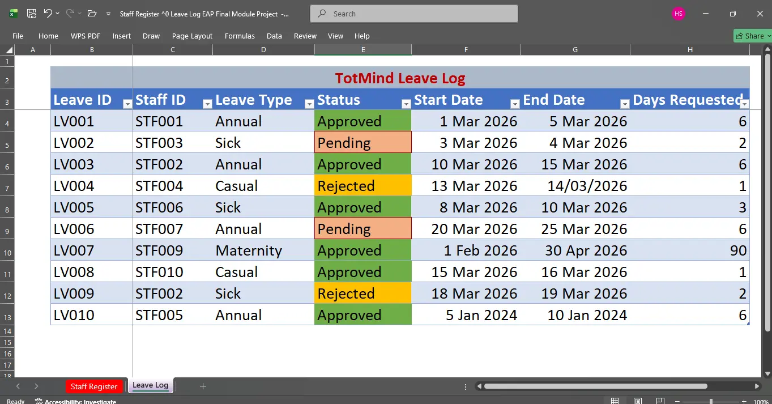Switch to the Staff Register sheet
This screenshot has height=404, width=772.
tap(94, 386)
